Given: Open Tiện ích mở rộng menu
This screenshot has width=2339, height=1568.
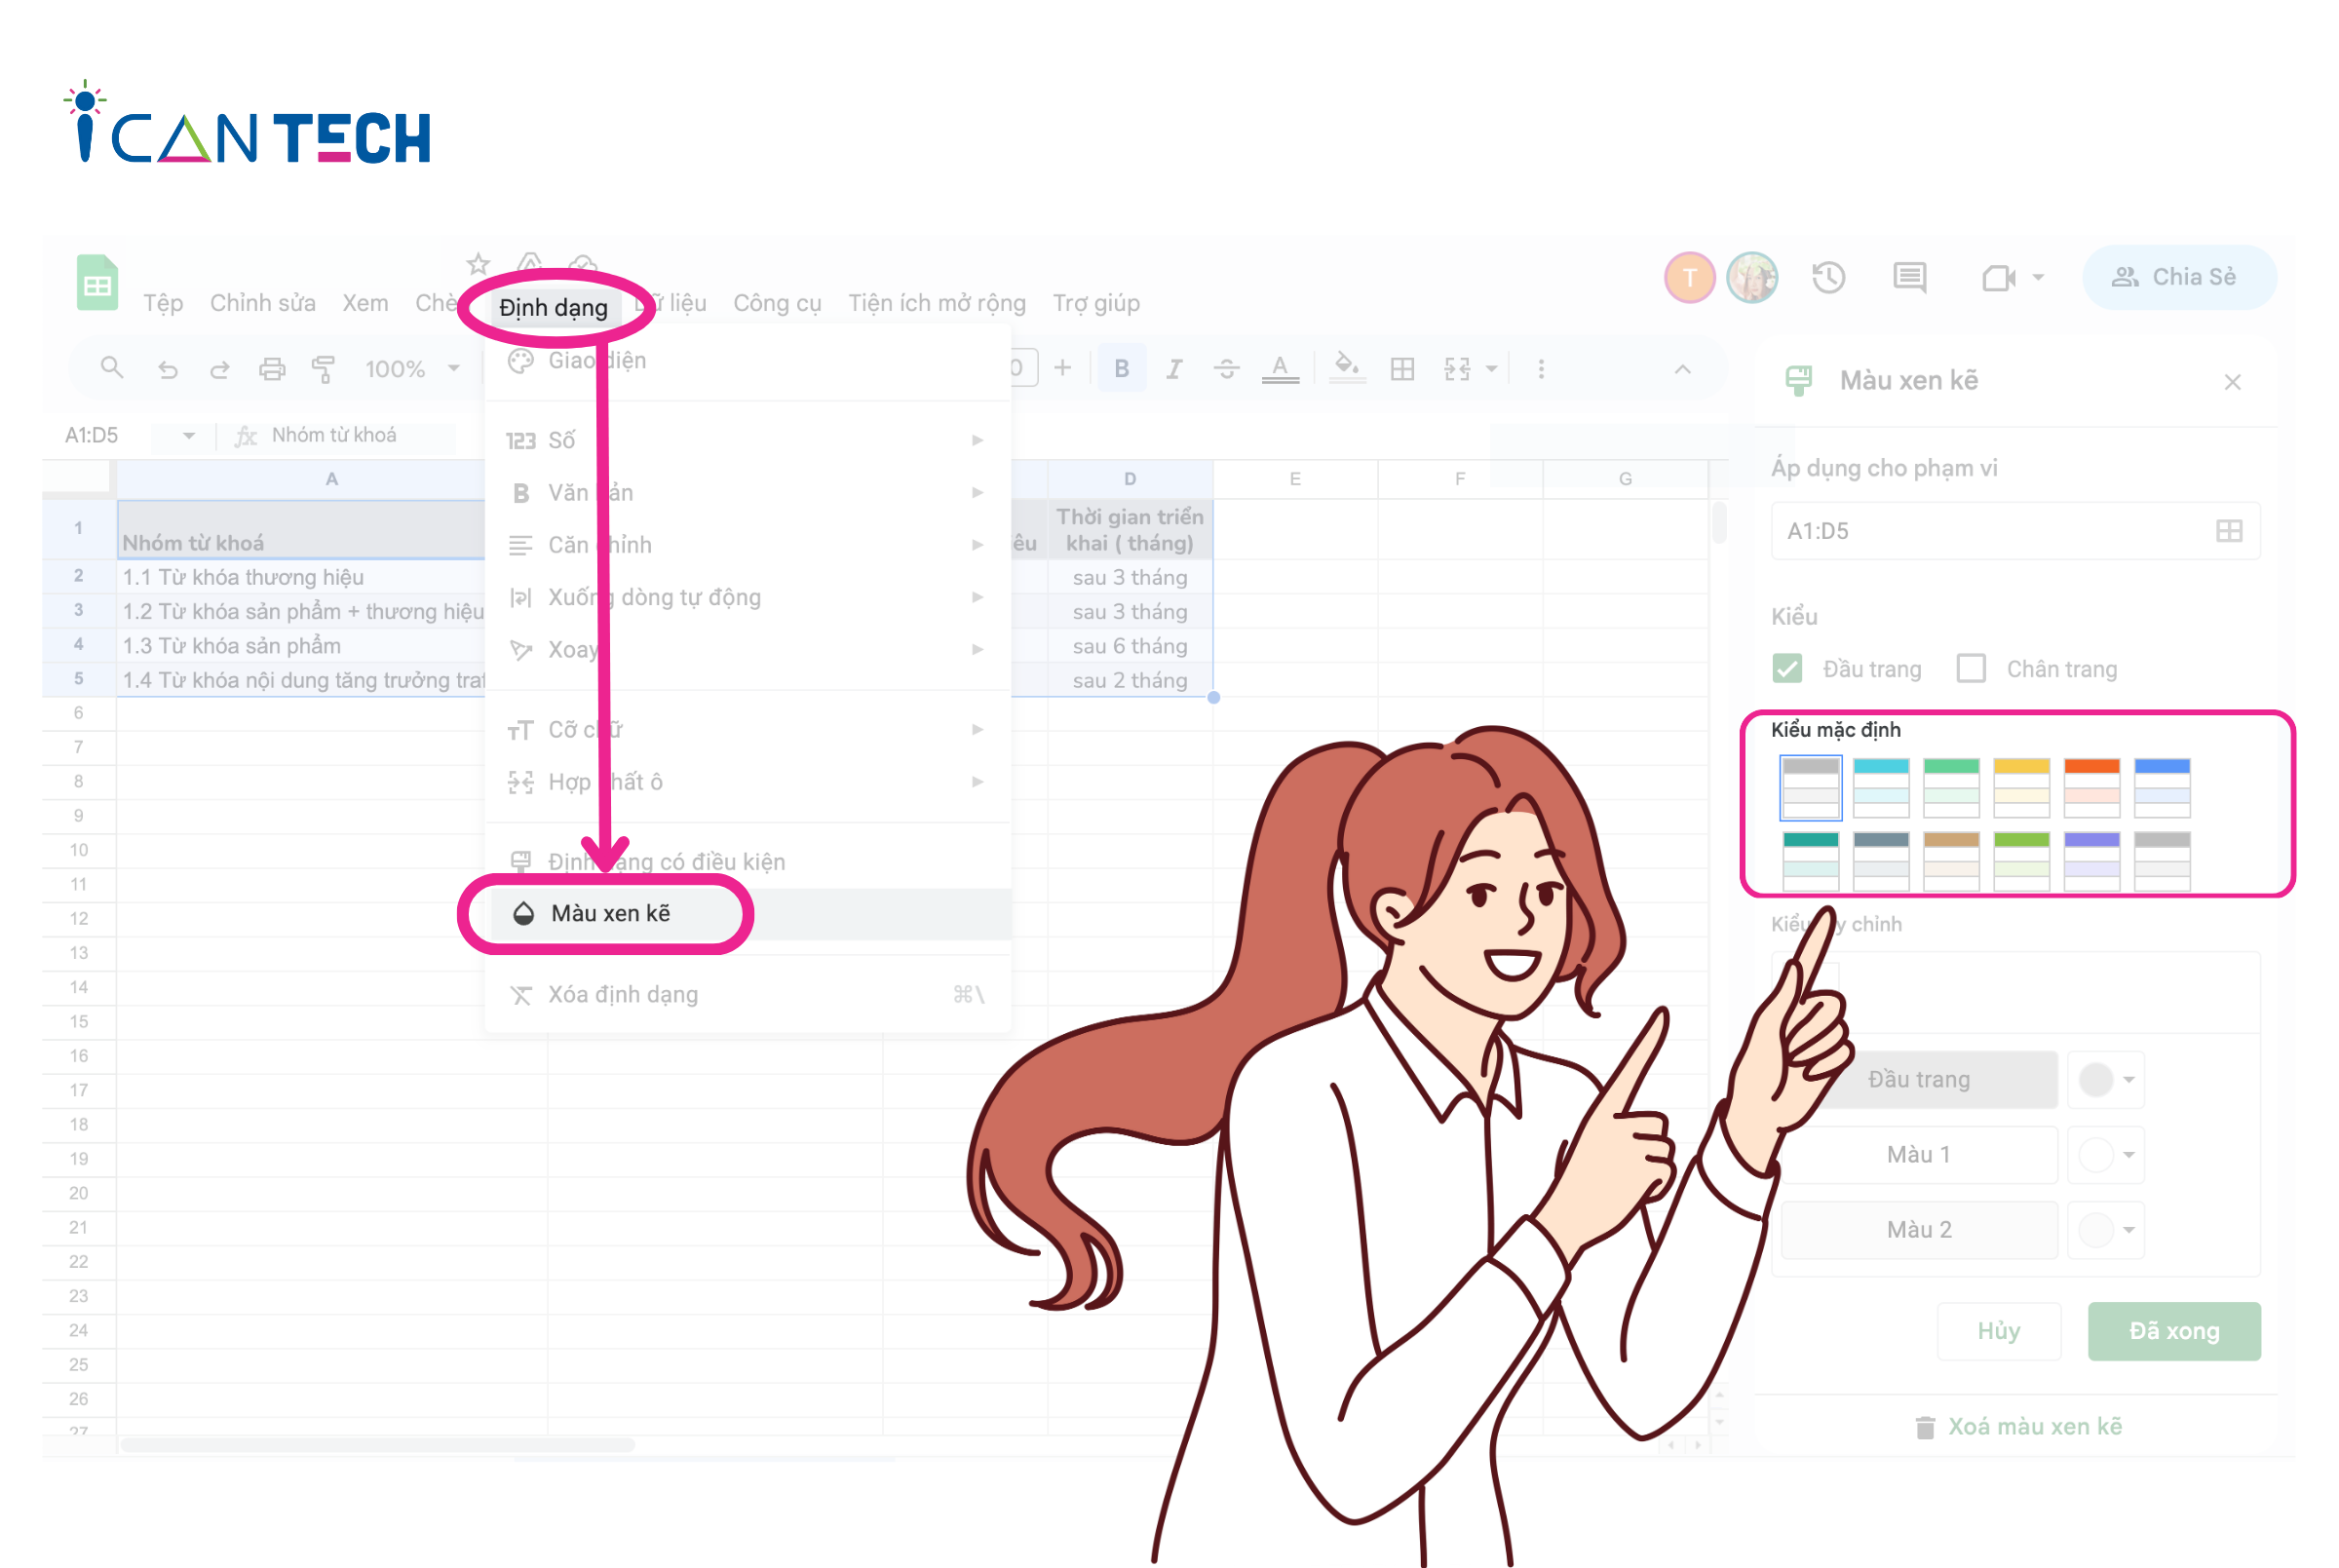Looking at the screenshot, I should (x=937, y=303).
